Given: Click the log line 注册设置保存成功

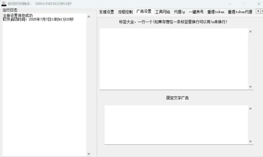Looking at the screenshot, I should tap(18, 16).
